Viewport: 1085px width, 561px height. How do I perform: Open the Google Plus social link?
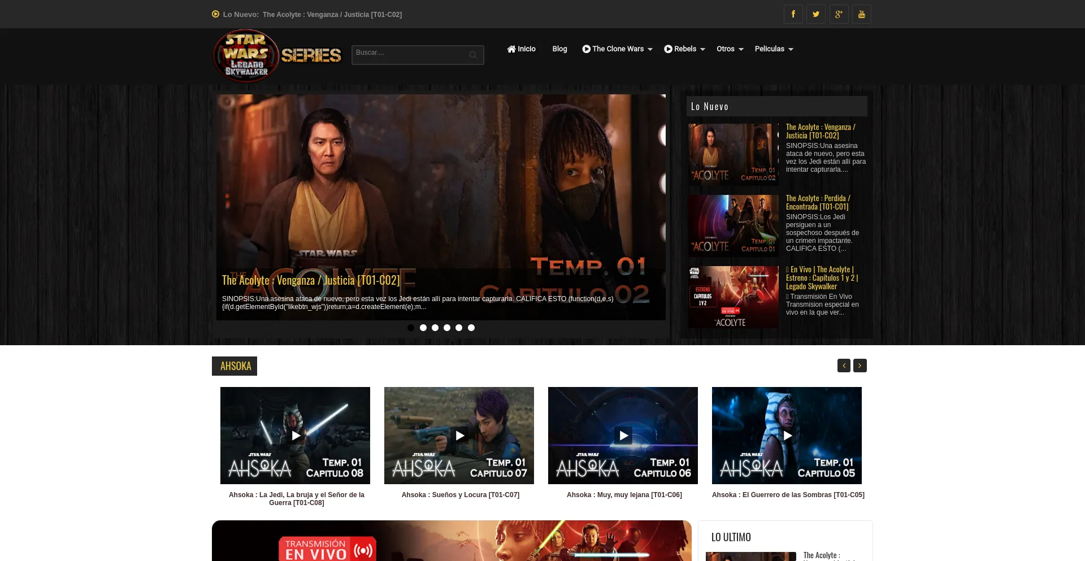(x=839, y=14)
